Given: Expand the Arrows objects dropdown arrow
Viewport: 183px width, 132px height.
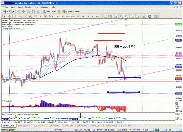Looking at the screenshot, I should [52, 16].
